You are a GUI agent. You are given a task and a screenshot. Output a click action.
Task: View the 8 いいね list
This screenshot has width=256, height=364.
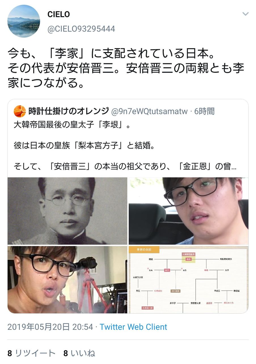tap(79, 353)
